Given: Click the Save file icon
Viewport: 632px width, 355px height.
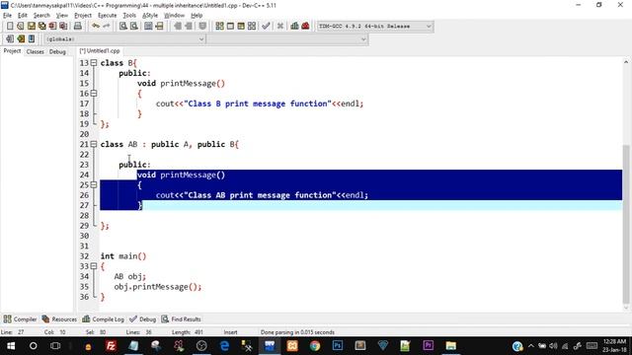Looking at the screenshot, I should (x=31, y=27).
